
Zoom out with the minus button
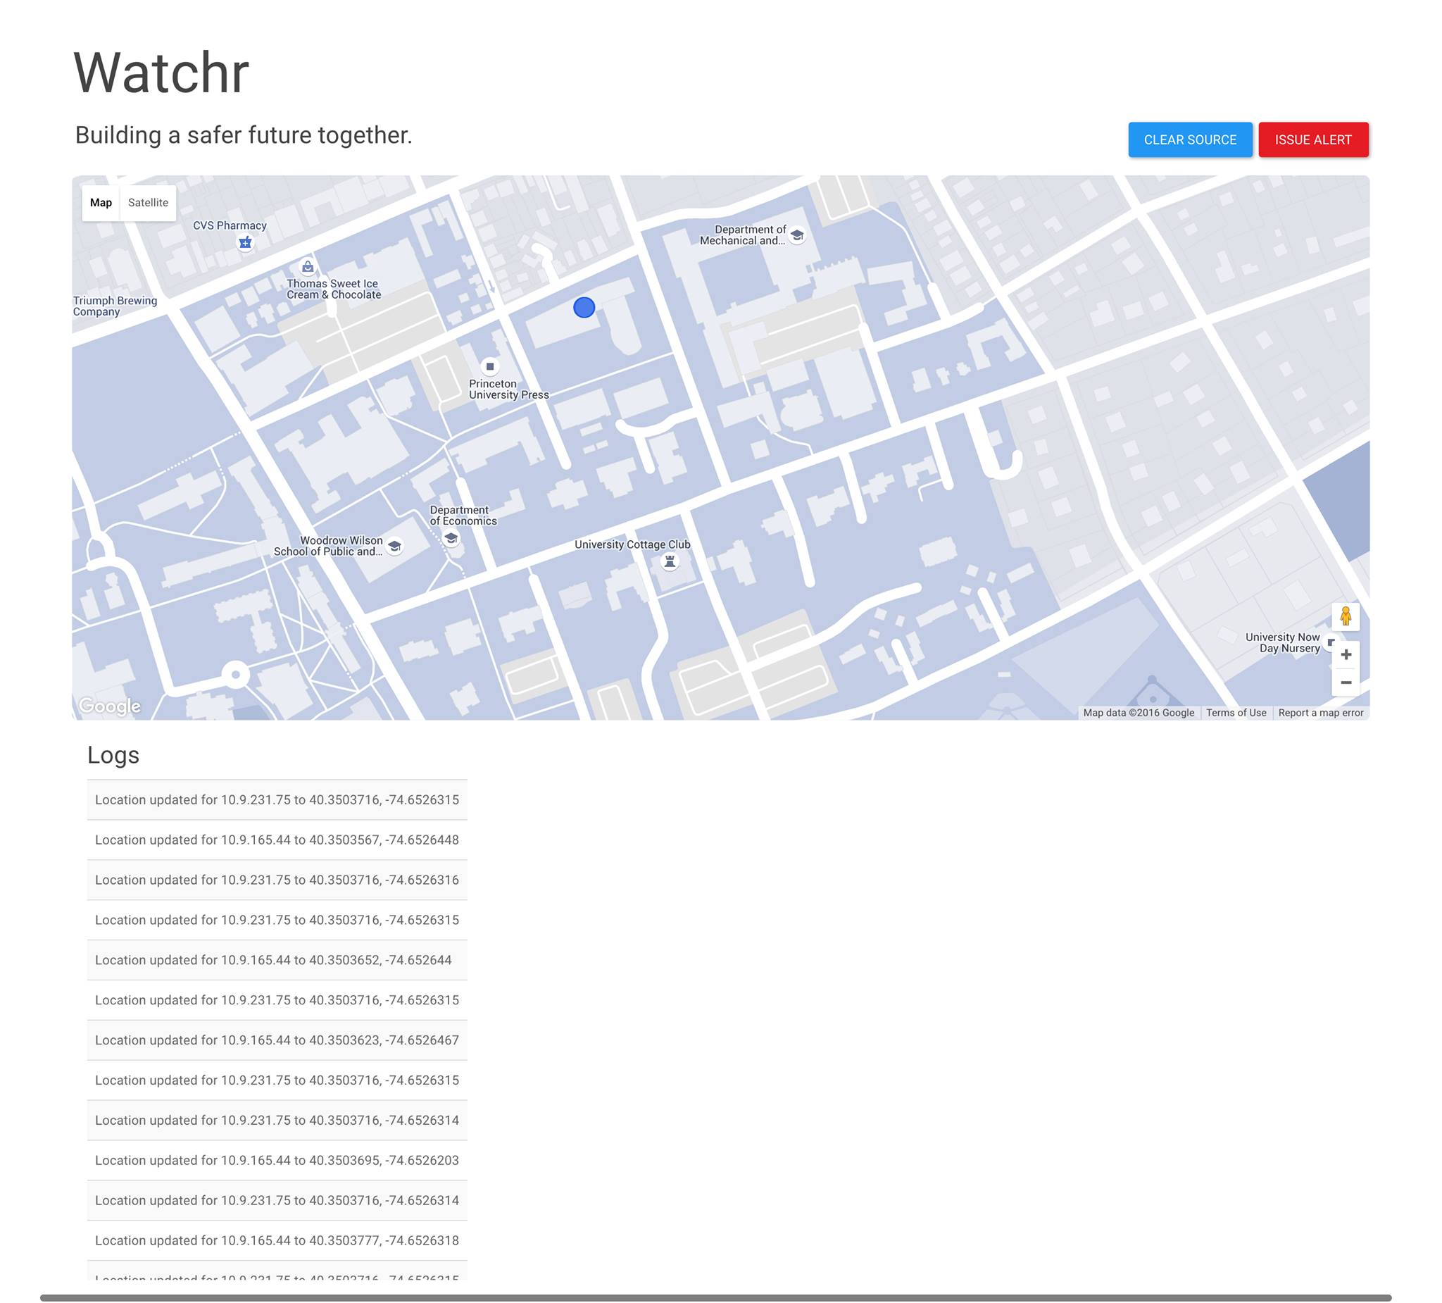[1346, 682]
